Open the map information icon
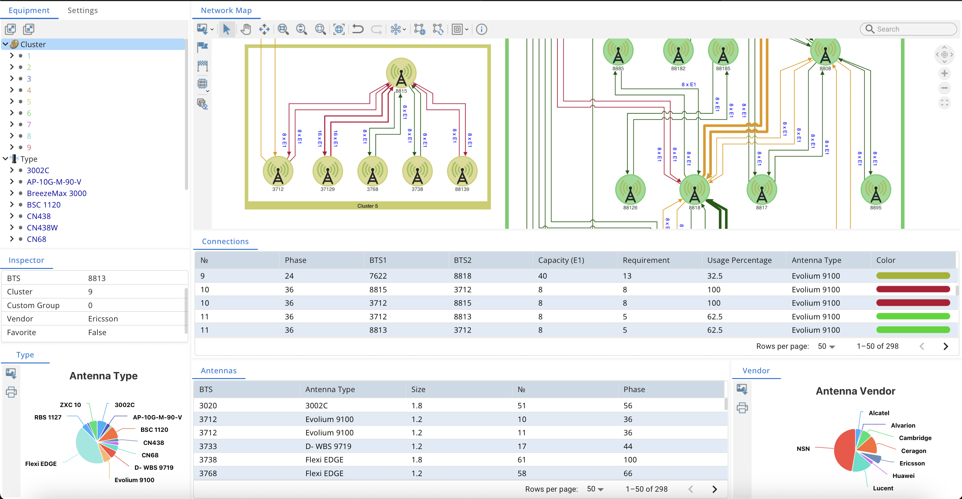 click(481, 29)
